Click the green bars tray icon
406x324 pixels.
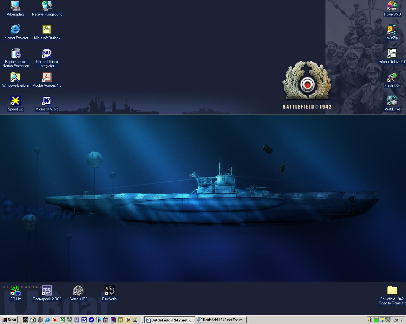376,320
